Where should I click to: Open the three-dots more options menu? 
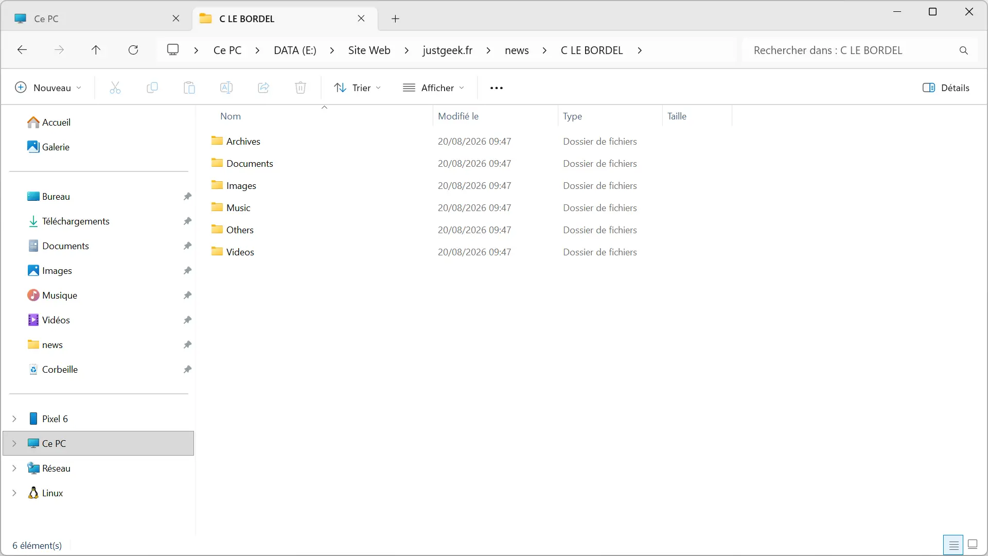pyautogui.click(x=497, y=88)
